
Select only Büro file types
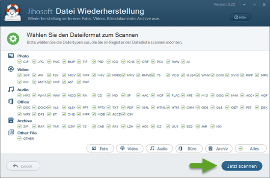click(x=189, y=149)
